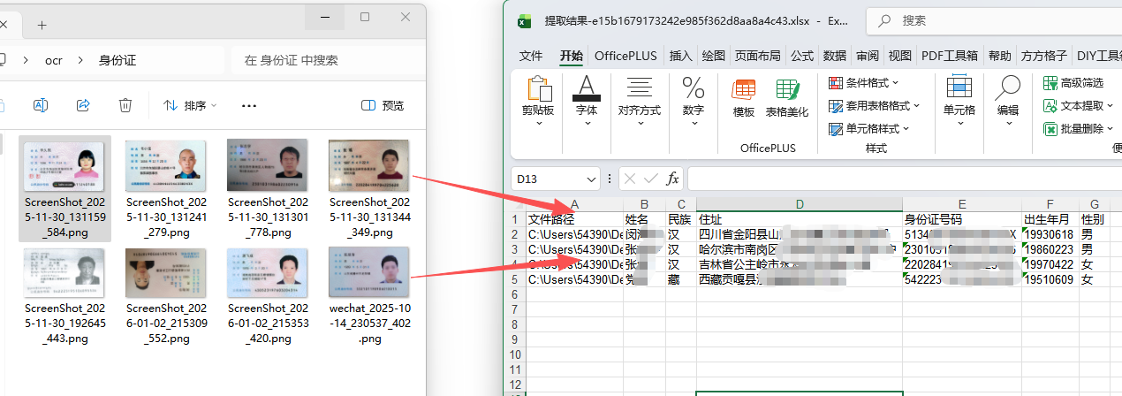Select file ScreenShot_2026-01-02_215309_552.png
The height and width of the screenshot is (396, 1122).
coord(167,295)
